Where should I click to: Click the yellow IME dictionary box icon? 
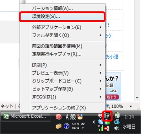(x=59, y=126)
